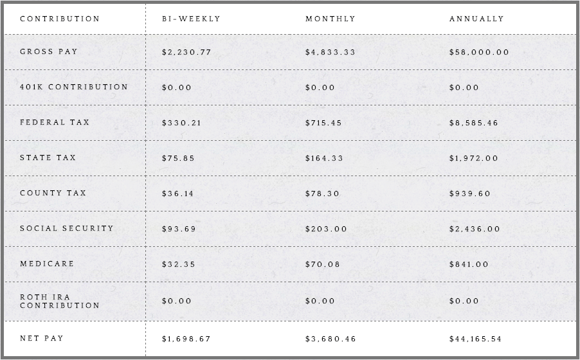The image size is (580, 360).
Task: Click the $2,230.77 bi-weekly gross pay
Action: point(186,53)
